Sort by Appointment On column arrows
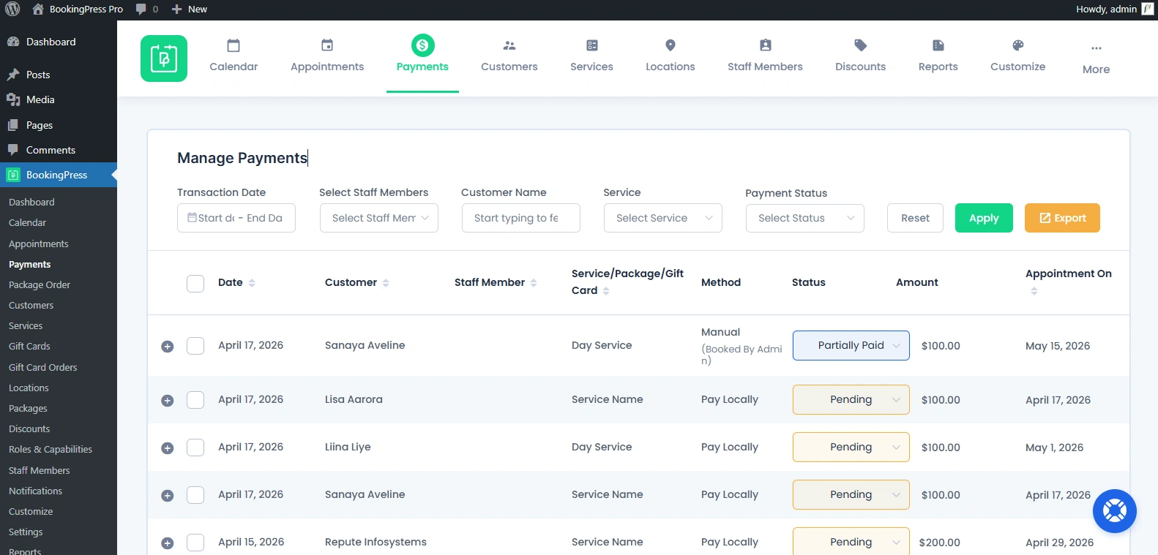The width and height of the screenshot is (1158, 555). (1034, 291)
